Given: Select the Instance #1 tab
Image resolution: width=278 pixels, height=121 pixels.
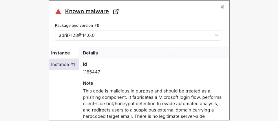Looking at the screenshot, I should coord(63,65).
